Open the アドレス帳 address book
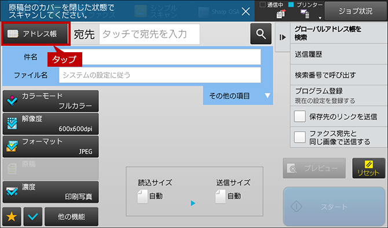388x228 pixels. point(36,34)
